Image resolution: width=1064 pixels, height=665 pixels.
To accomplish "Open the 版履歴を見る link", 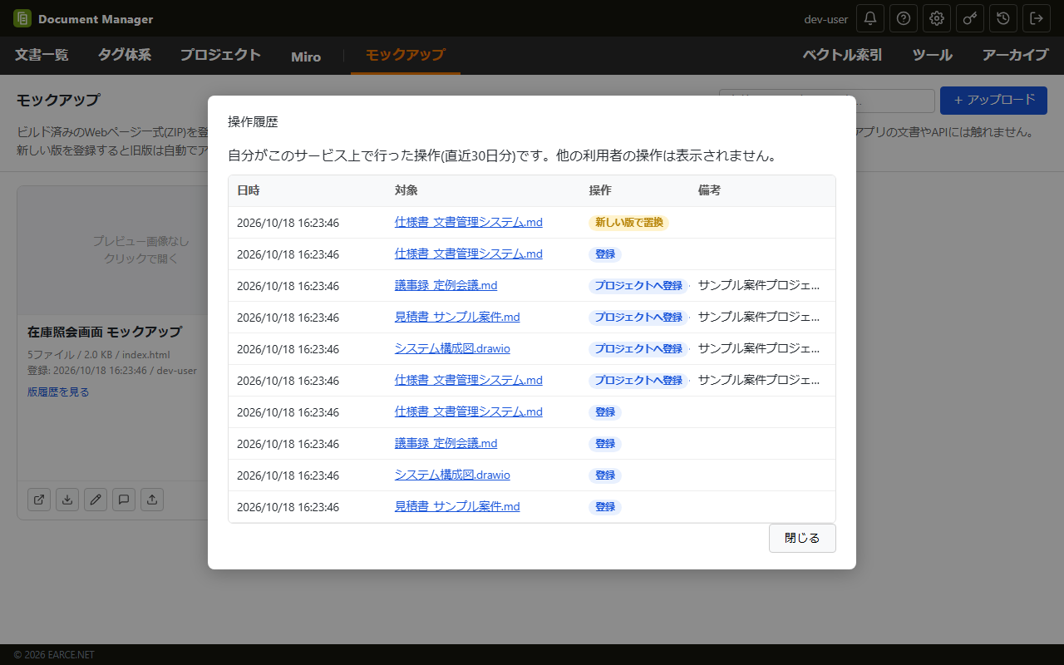I will point(58,392).
